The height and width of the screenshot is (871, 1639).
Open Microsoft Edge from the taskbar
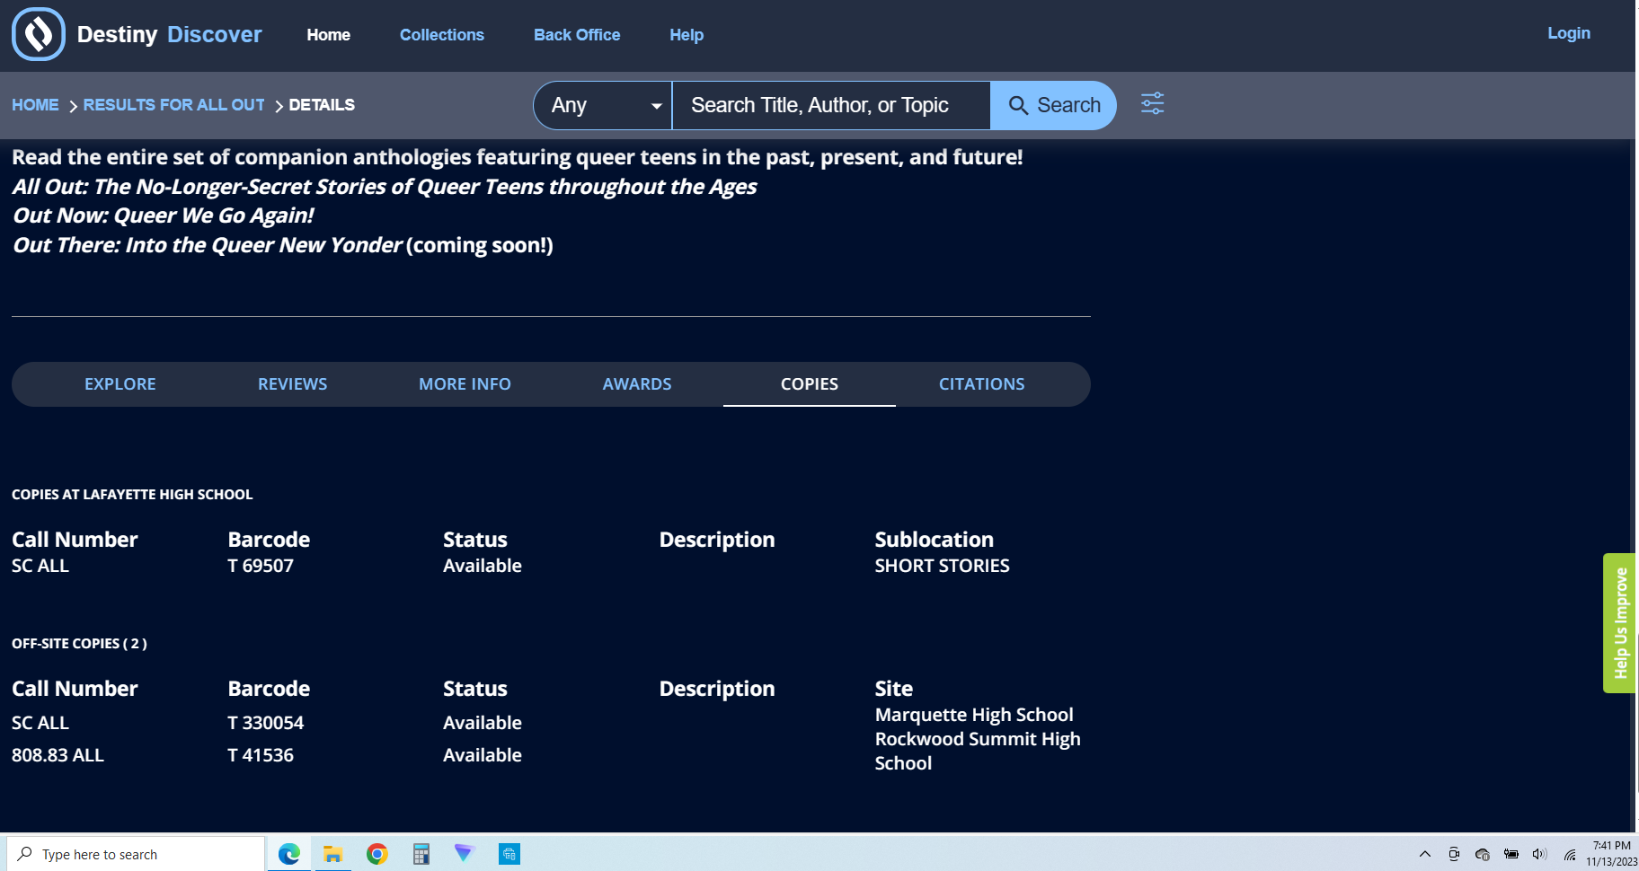coord(289,854)
